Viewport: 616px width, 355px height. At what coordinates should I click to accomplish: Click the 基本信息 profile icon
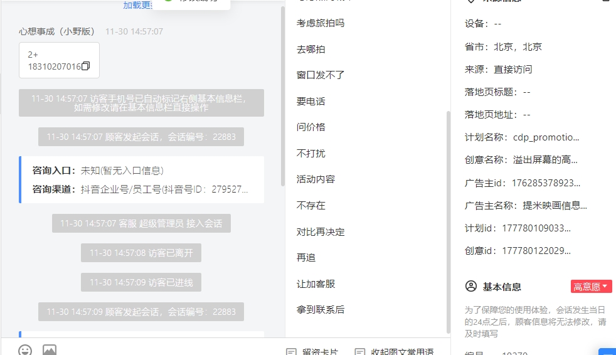click(470, 286)
